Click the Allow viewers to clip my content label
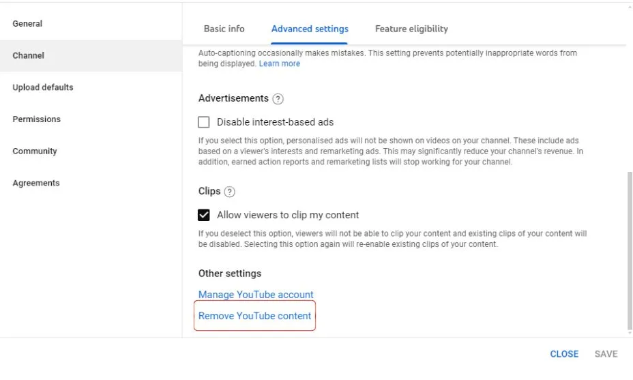633x380 pixels. tap(288, 215)
